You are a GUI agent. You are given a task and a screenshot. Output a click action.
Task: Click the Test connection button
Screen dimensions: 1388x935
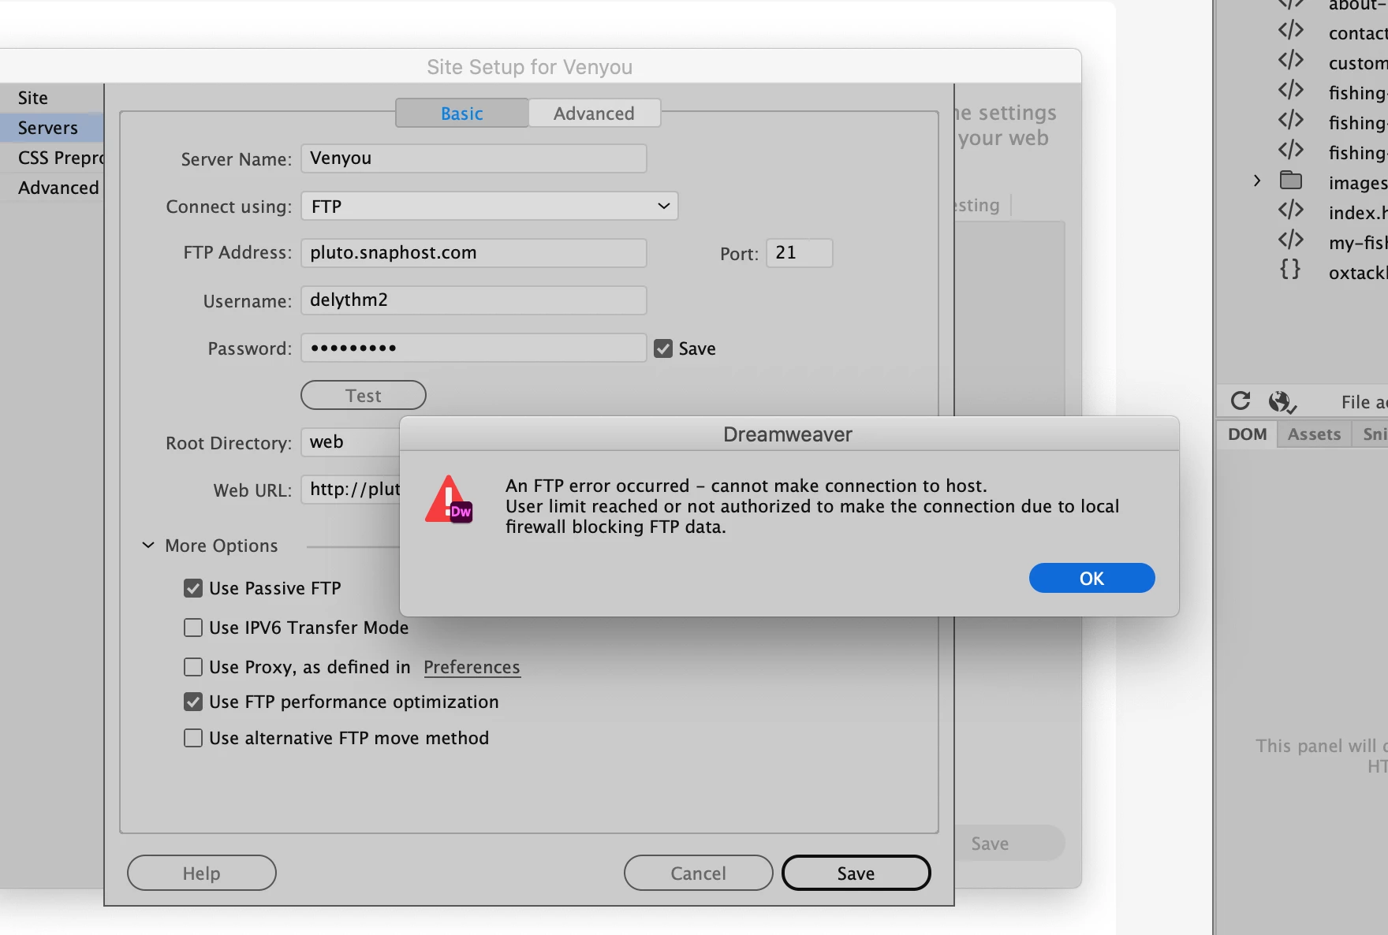tap(363, 395)
